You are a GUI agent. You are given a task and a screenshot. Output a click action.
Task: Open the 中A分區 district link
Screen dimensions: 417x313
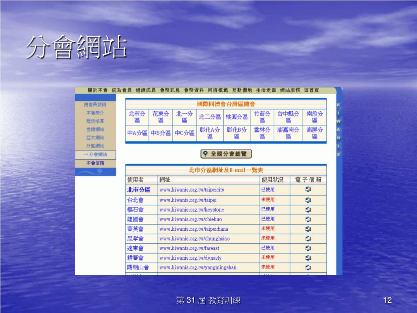click(x=137, y=133)
